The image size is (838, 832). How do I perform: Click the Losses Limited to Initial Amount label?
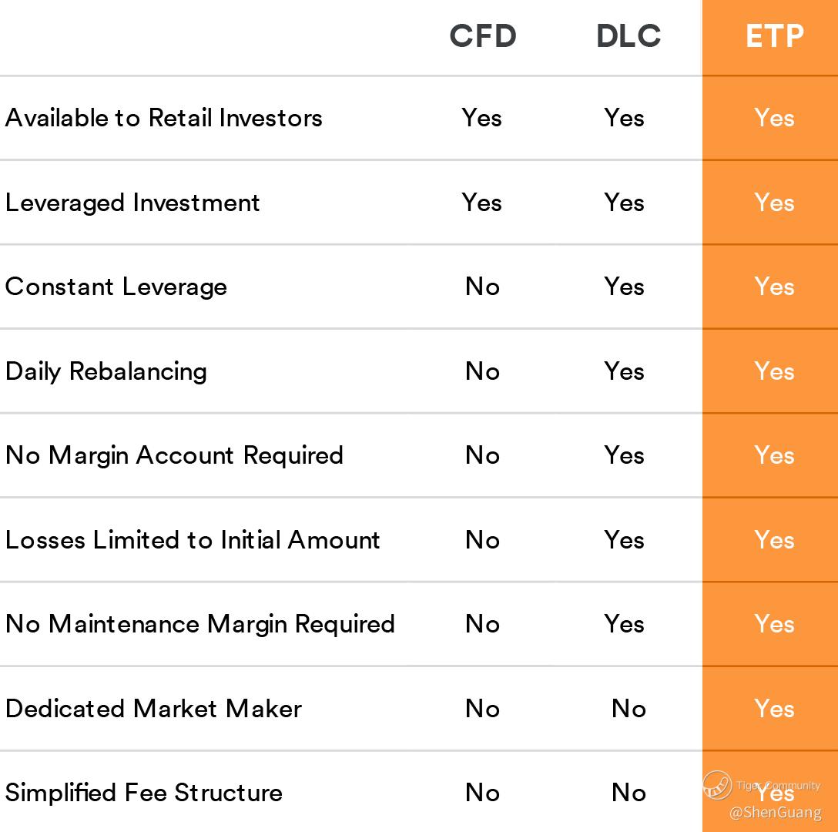pyautogui.click(x=193, y=539)
